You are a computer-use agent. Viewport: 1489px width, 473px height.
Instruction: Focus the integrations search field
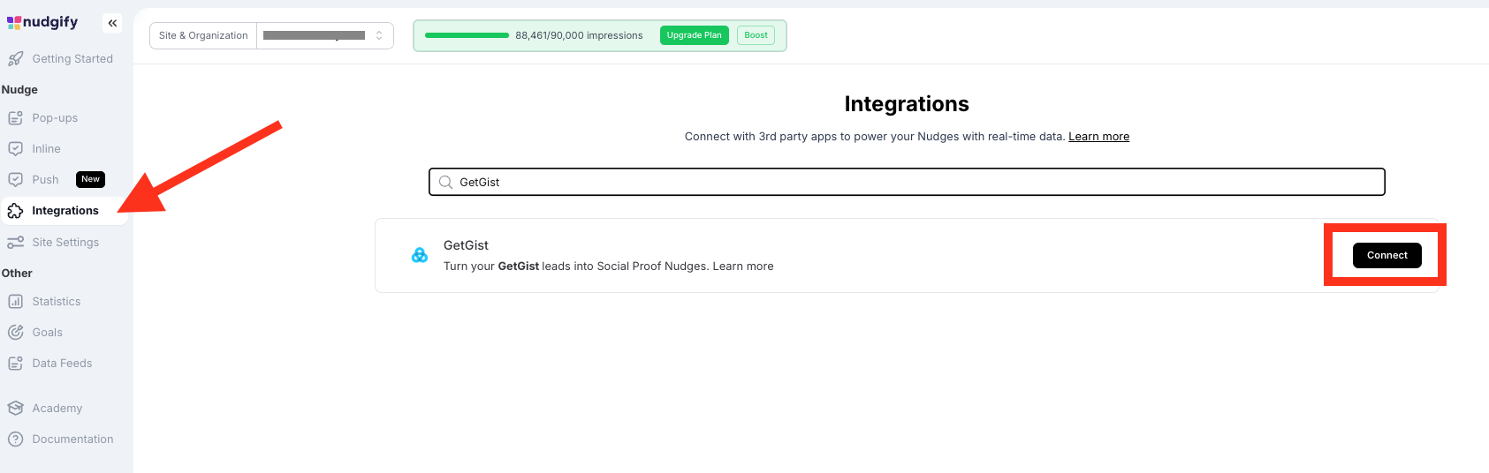coord(907,182)
